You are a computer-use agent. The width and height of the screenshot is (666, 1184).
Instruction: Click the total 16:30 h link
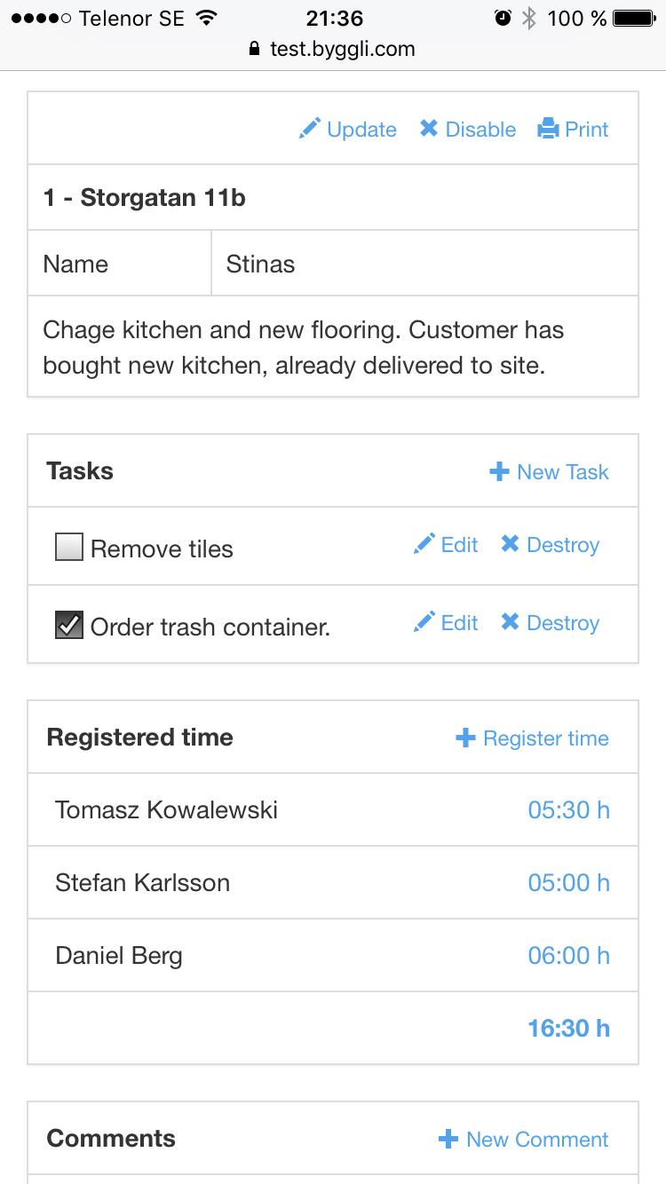pos(568,1029)
